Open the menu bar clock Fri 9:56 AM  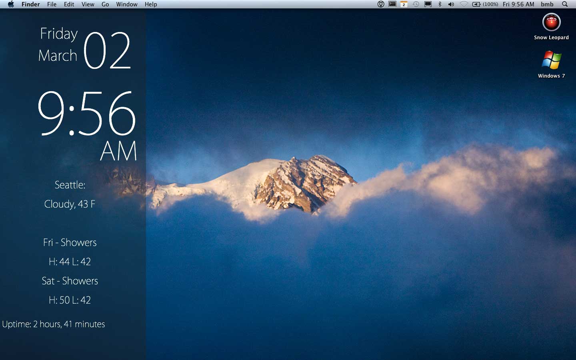point(518,4)
